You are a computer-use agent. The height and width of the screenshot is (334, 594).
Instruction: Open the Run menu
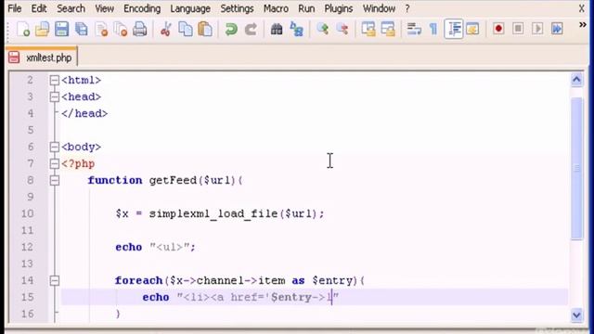[306, 8]
